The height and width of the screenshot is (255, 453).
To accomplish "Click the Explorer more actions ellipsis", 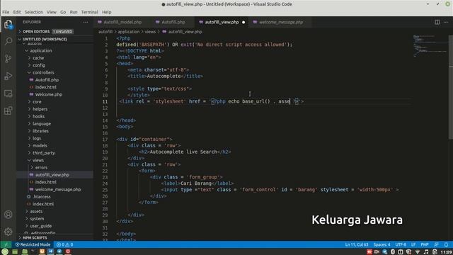I will (86, 22).
